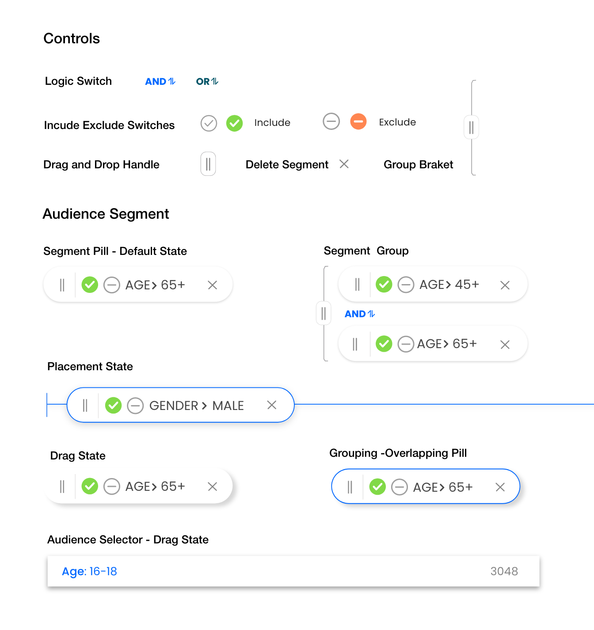Viewport: 594px width, 630px height.
Task: Click the green active include checkmark in Controls
Action: click(x=235, y=123)
